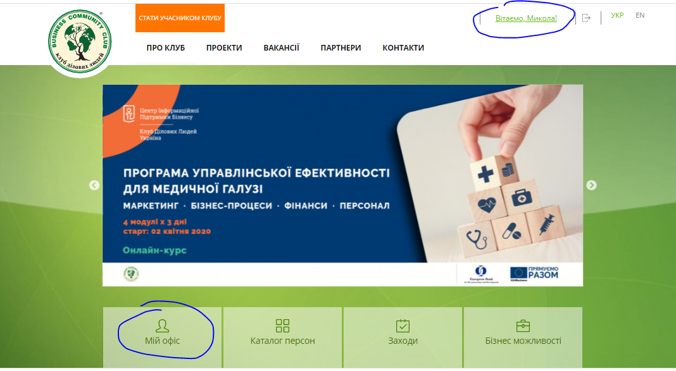Viewport: 676px width, 371px height.
Task: Open the КОНТАКТИ menu item
Action: tap(403, 48)
